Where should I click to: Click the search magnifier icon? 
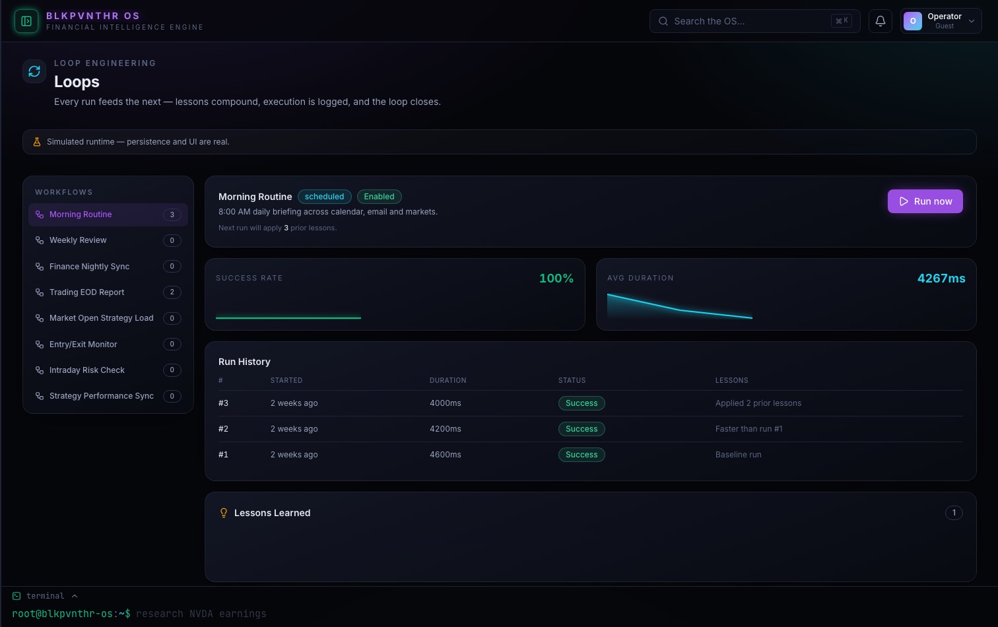[663, 21]
